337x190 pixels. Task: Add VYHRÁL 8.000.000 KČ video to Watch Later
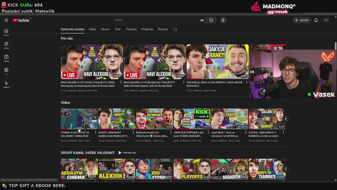[x=95, y=112]
